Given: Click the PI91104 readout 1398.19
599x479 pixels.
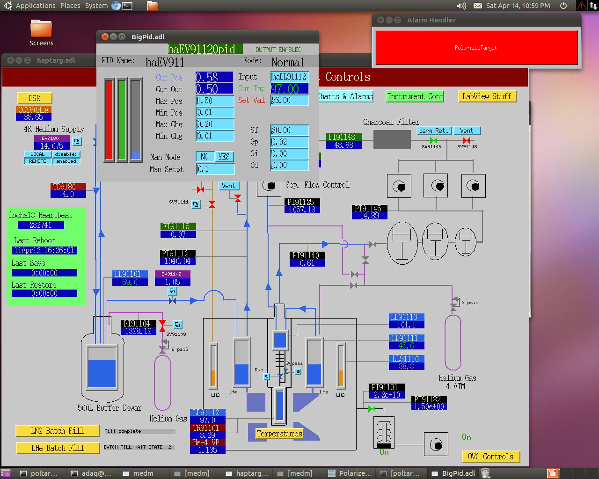Looking at the screenshot, I should pos(139,331).
